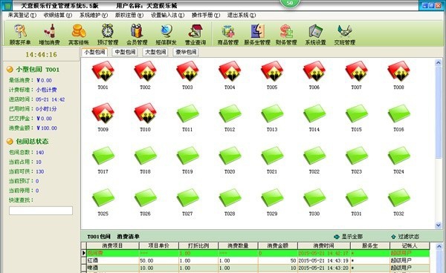
Task: Select vacant room T012
Action: click(x=230, y=117)
